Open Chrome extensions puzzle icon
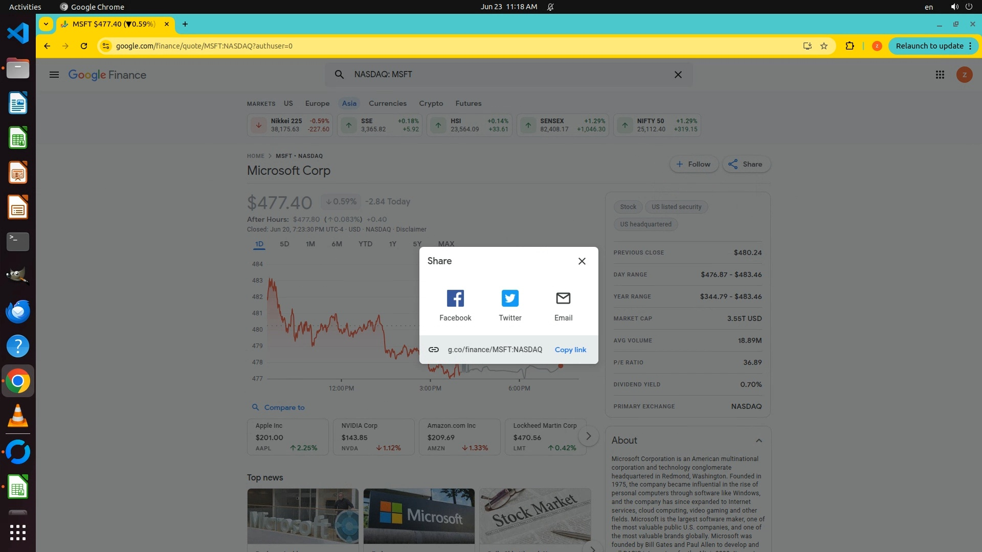The image size is (982, 552). click(x=850, y=46)
